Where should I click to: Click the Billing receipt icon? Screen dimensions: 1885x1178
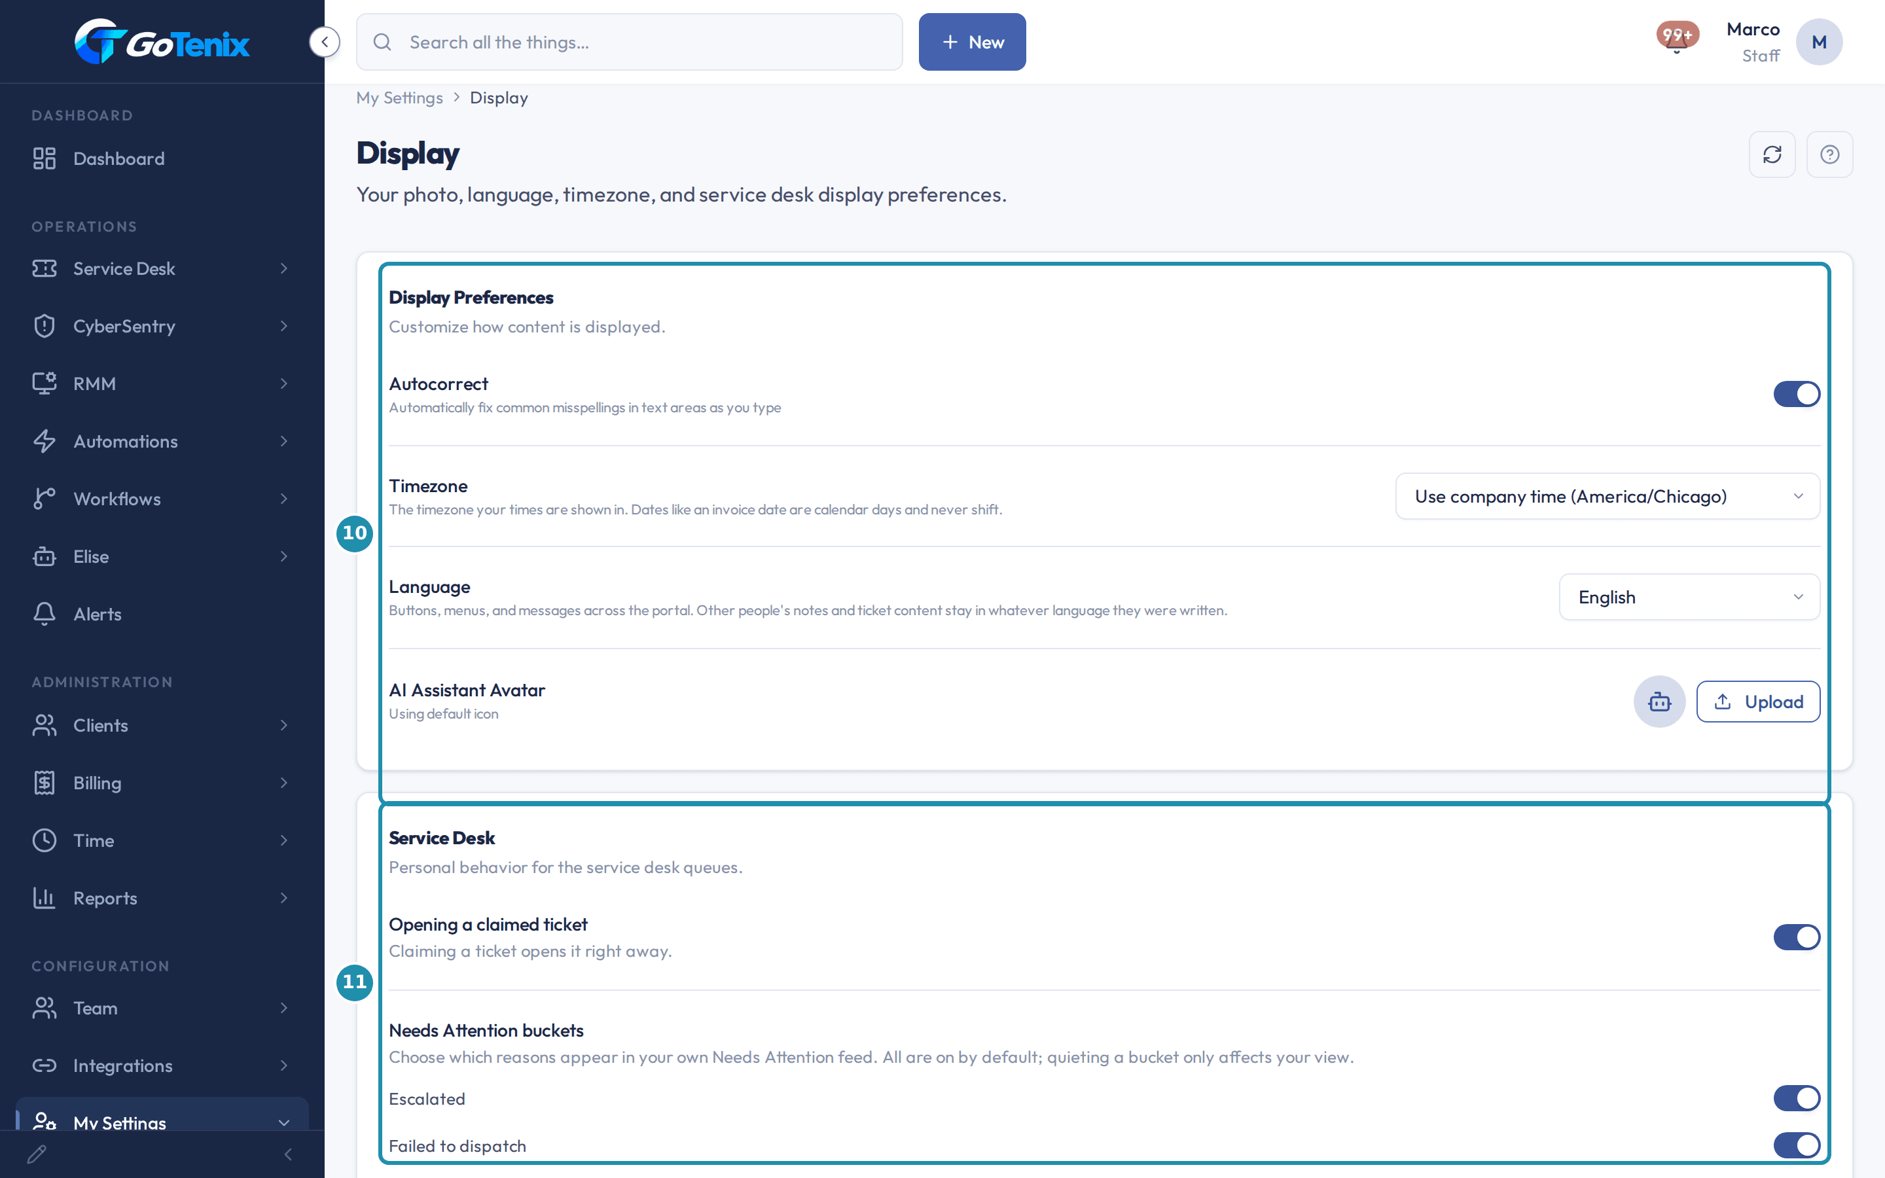click(x=45, y=782)
